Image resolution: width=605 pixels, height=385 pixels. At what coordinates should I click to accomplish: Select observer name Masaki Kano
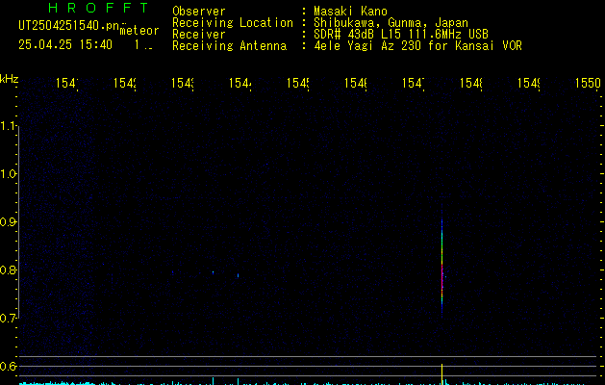pos(350,11)
